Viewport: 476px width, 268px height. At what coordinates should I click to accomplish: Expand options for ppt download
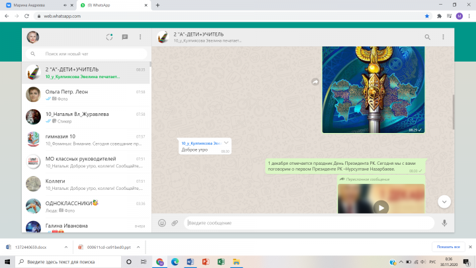(138, 247)
